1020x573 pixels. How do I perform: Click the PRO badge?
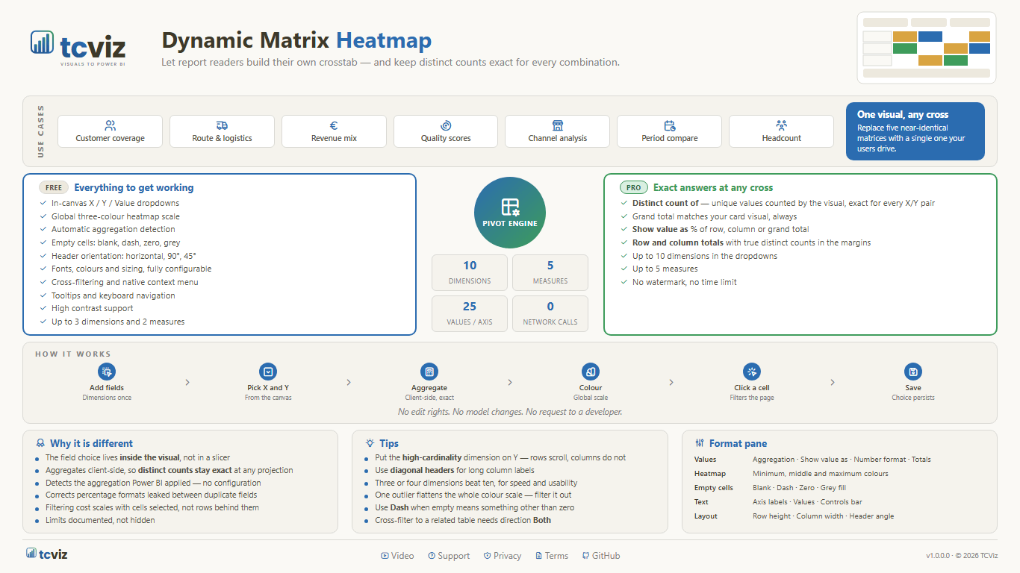click(633, 188)
